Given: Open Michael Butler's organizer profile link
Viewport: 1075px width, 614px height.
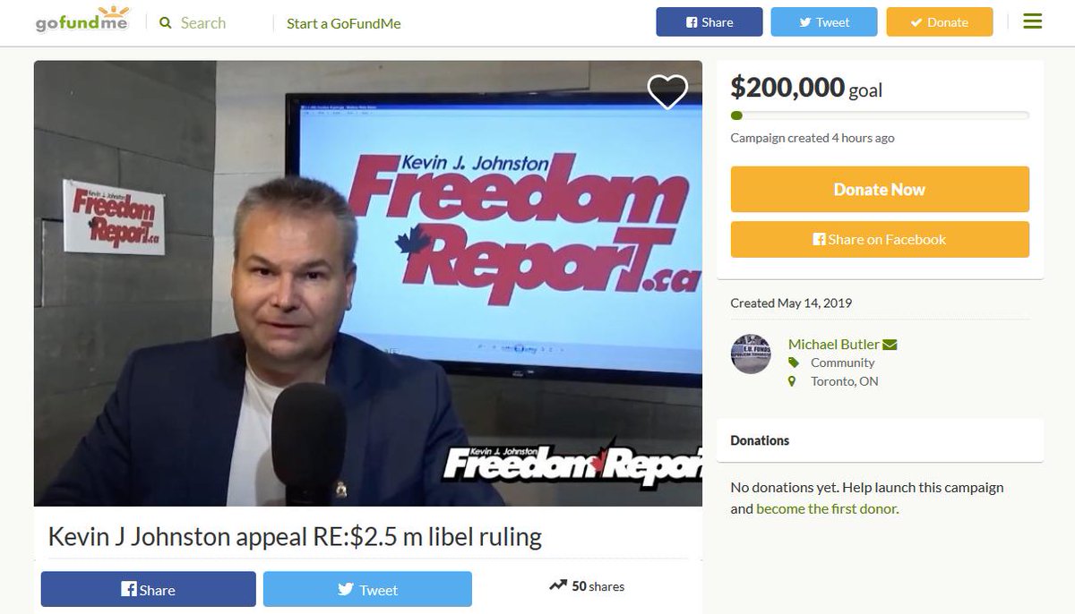Looking at the screenshot, I should coord(834,345).
